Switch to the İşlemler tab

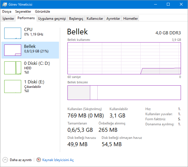coord(8,19)
